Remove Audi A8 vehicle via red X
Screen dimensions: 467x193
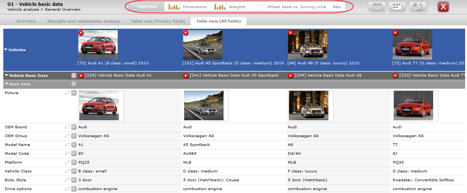[x=290, y=33]
